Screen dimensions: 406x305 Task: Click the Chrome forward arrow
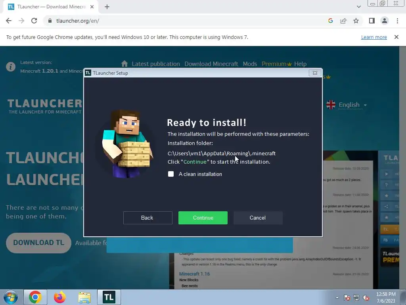click(21, 21)
